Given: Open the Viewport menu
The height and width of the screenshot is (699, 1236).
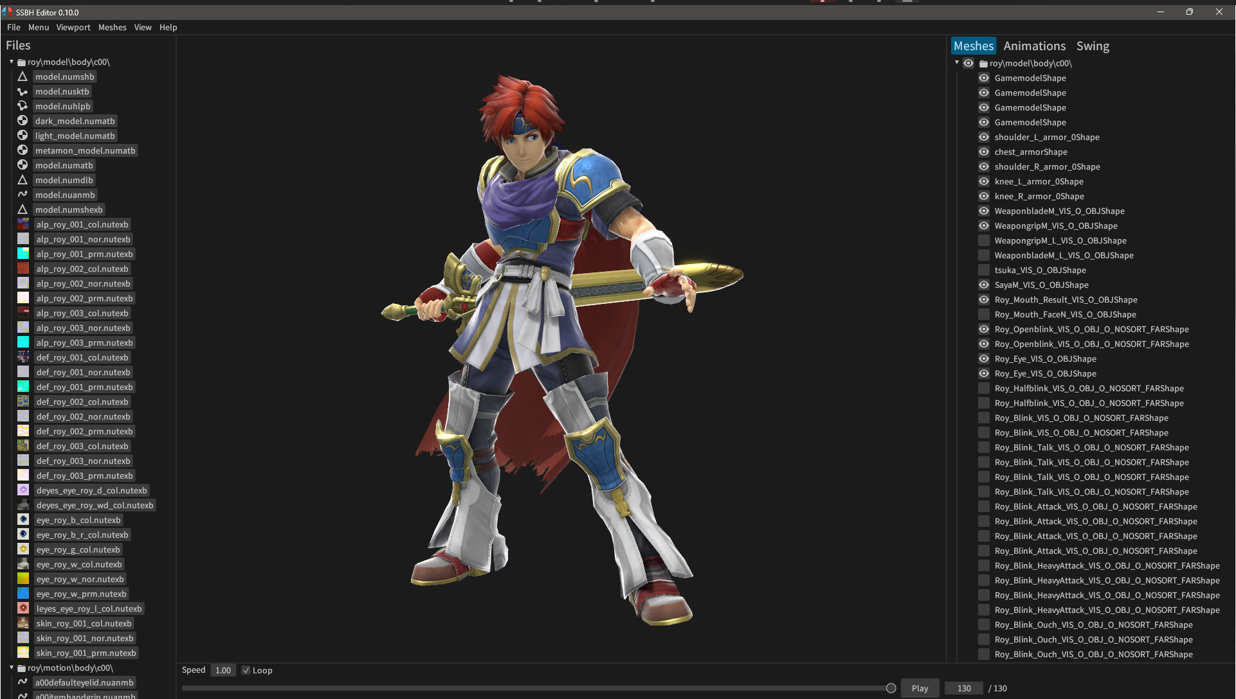Looking at the screenshot, I should point(73,27).
